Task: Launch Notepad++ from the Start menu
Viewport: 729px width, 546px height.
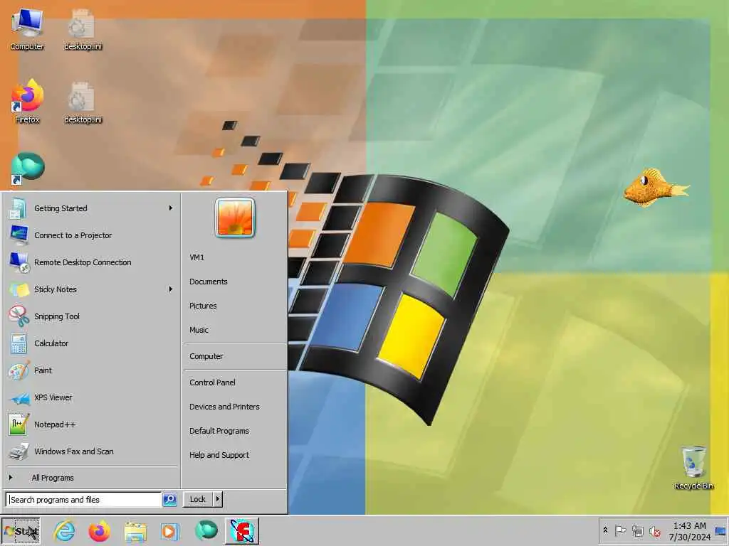Action: (92, 424)
